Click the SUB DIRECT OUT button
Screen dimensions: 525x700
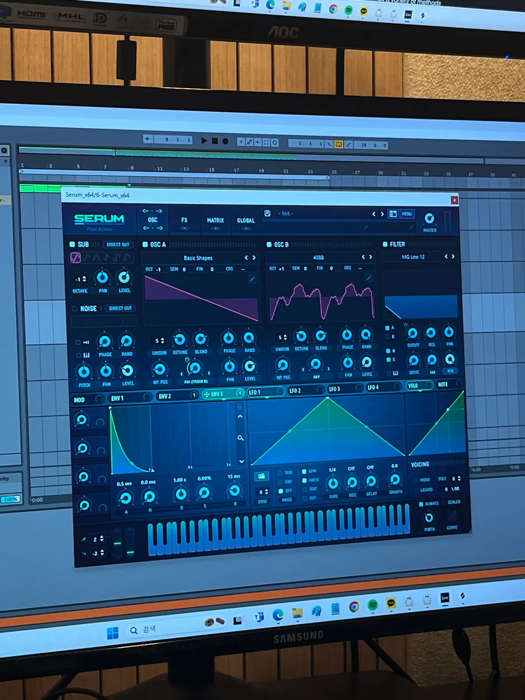[118, 245]
